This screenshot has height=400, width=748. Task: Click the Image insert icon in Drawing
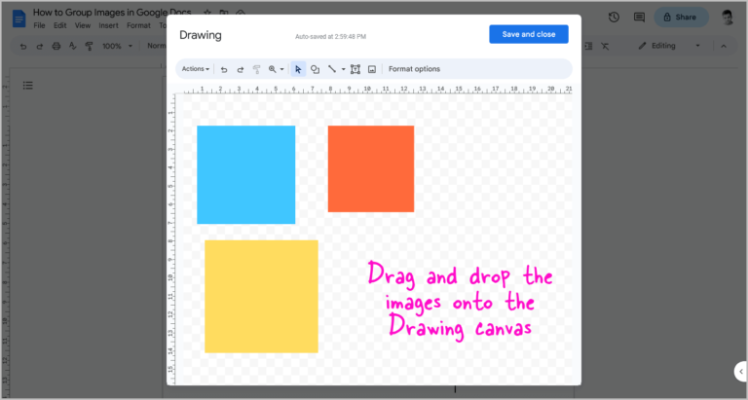coord(372,70)
